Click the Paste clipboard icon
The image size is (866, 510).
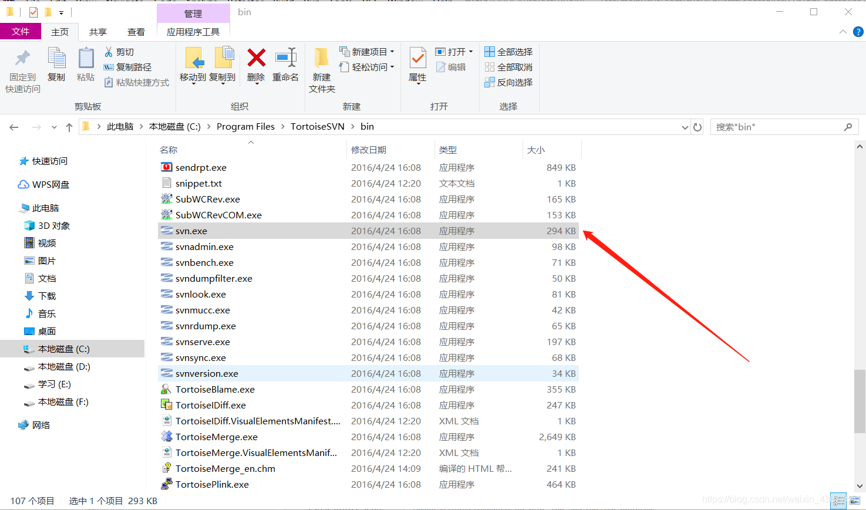point(86,58)
